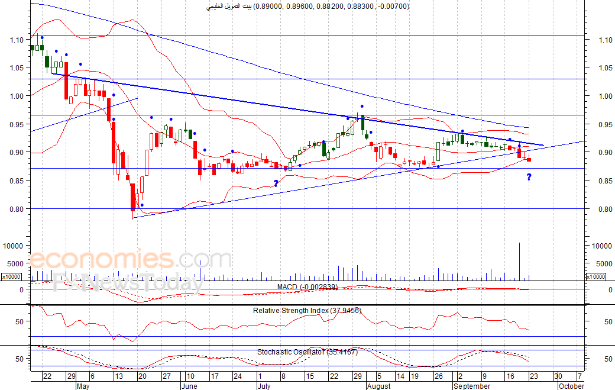The height and width of the screenshot is (390, 615).
Task: Click the date tick 23 in September
Action: tap(534, 376)
